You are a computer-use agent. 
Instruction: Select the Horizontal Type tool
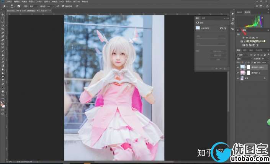3,80
